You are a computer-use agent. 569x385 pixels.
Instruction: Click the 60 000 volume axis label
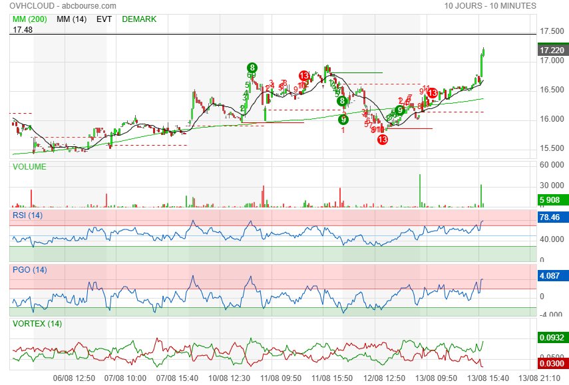pyautogui.click(x=552, y=165)
